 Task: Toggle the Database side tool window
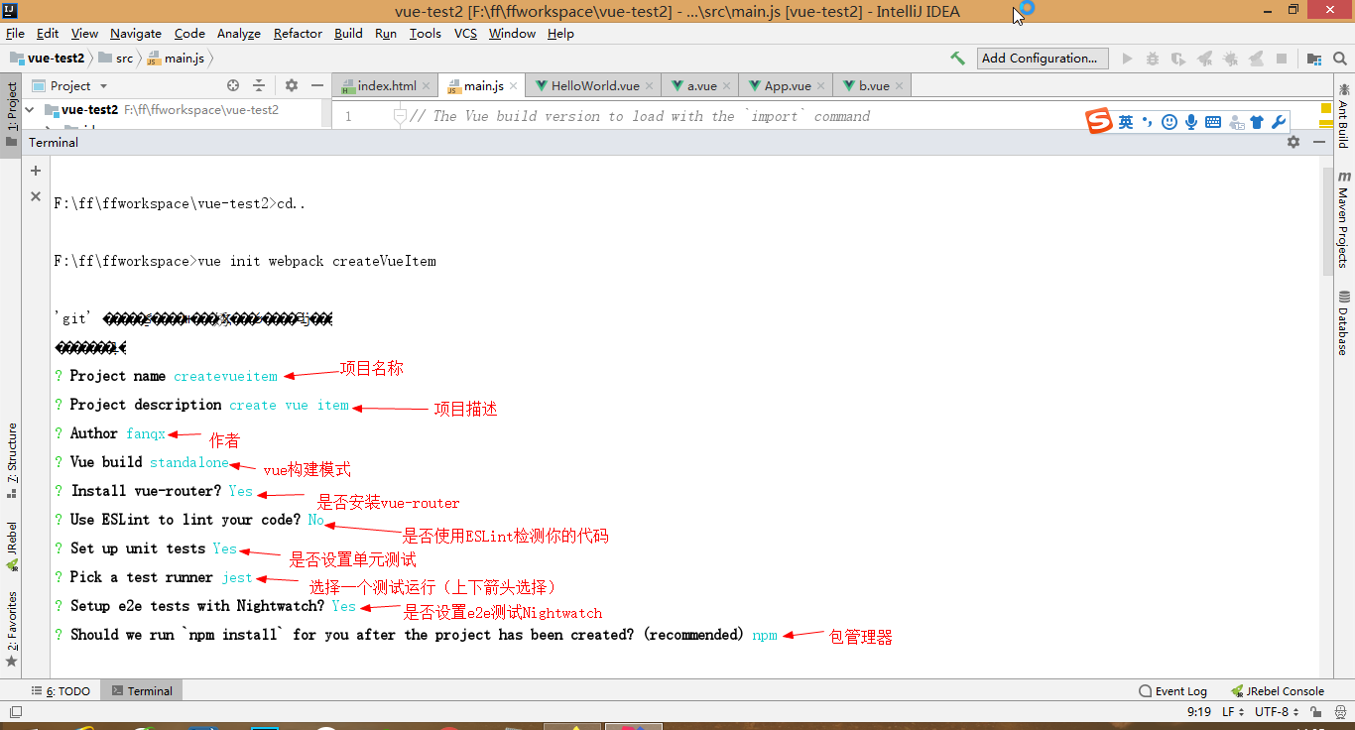[1343, 323]
